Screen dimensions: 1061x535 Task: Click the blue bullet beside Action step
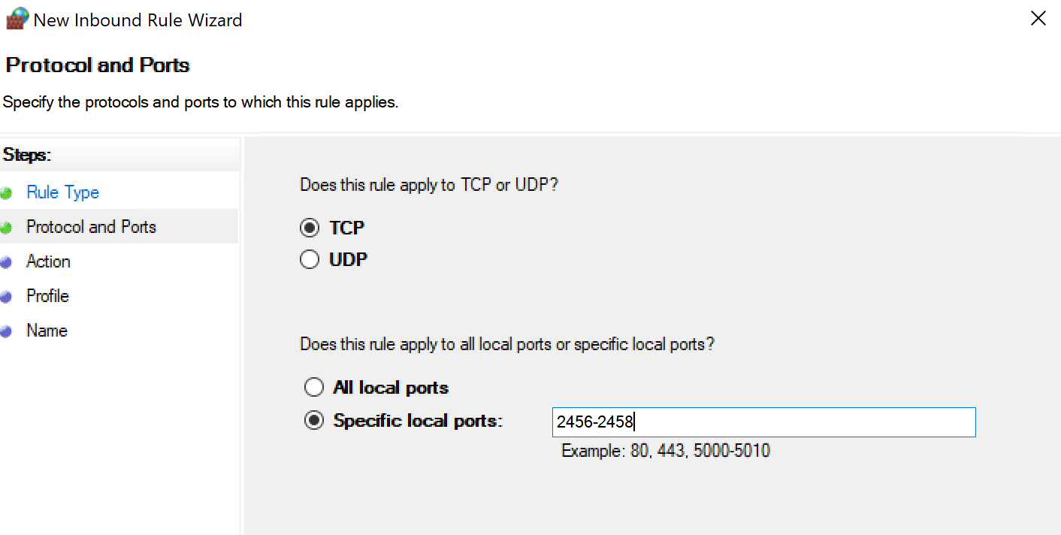click(x=7, y=262)
